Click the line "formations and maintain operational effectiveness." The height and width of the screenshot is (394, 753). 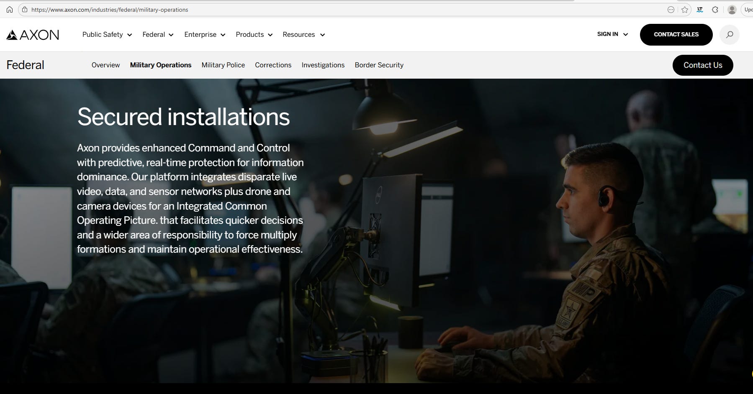(x=190, y=249)
